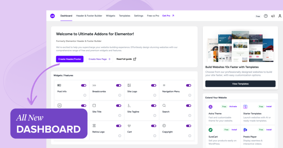Toggle the Site Logo widget
The height and width of the screenshot is (148, 283).
[x=154, y=85]
